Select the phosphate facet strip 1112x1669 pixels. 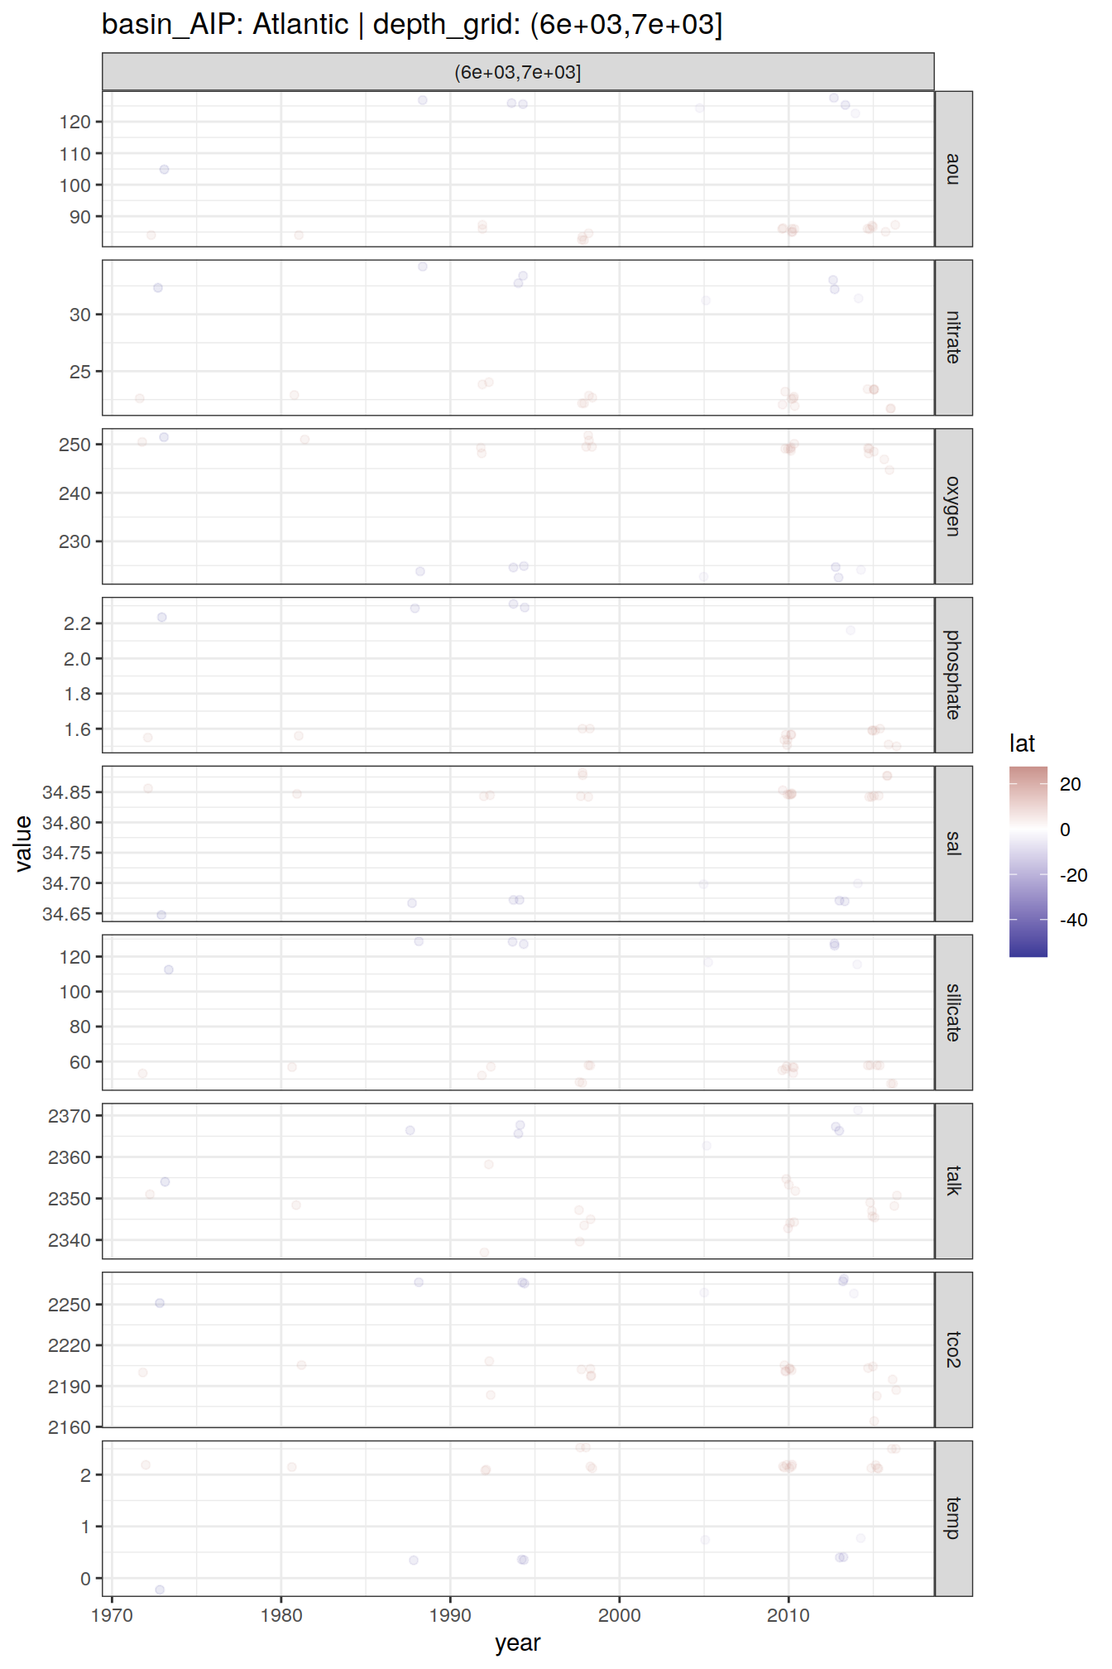pos(953,675)
